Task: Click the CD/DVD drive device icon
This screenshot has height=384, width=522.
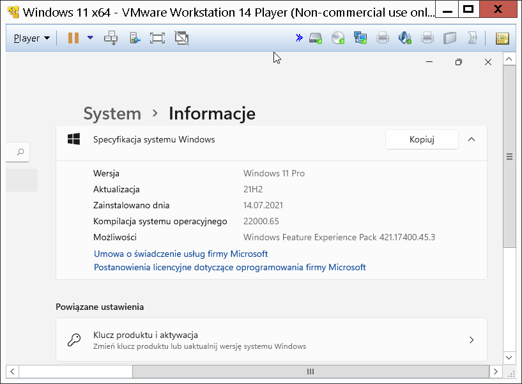Action: [338, 38]
